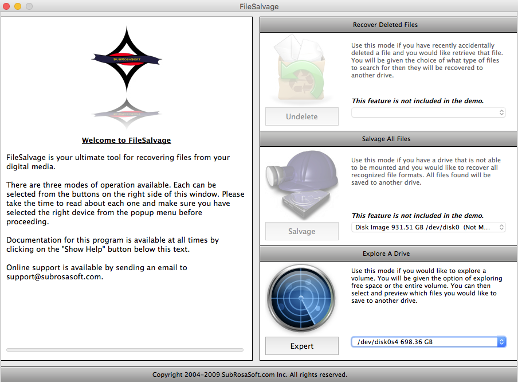Click the Salvage button
The image size is (518, 382).
(x=301, y=231)
